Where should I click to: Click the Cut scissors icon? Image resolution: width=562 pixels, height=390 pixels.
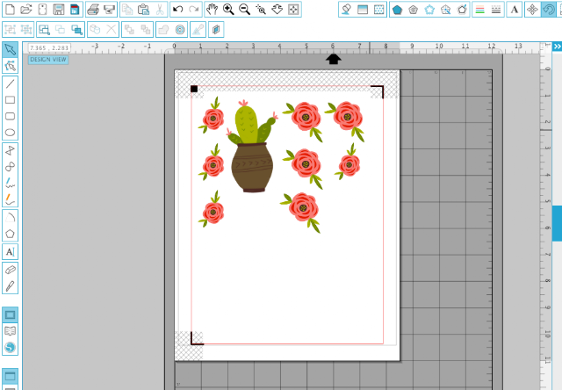(x=160, y=10)
